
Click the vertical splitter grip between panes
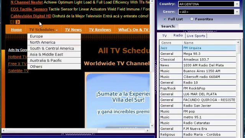pyautogui.click(x=156, y=77)
